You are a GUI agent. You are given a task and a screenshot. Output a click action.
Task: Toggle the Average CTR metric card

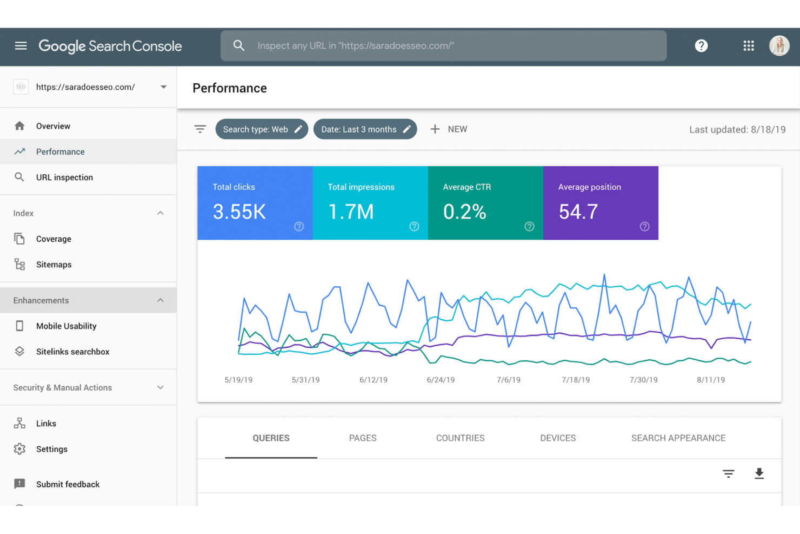[x=485, y=203]
